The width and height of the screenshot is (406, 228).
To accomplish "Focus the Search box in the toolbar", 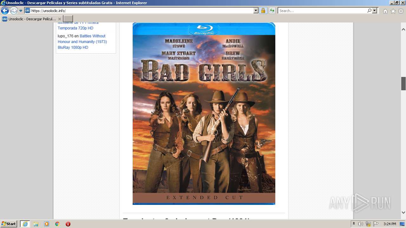I will coord(322,11).
